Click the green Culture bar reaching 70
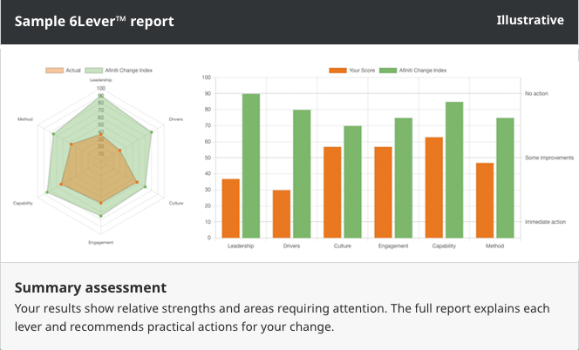Viewport: 579px width, 350px height. pyautogui.click(x=352, y=182)
